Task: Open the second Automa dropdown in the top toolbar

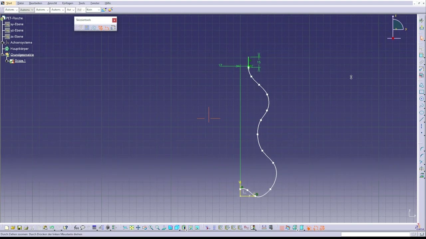Action: (27, 10)
